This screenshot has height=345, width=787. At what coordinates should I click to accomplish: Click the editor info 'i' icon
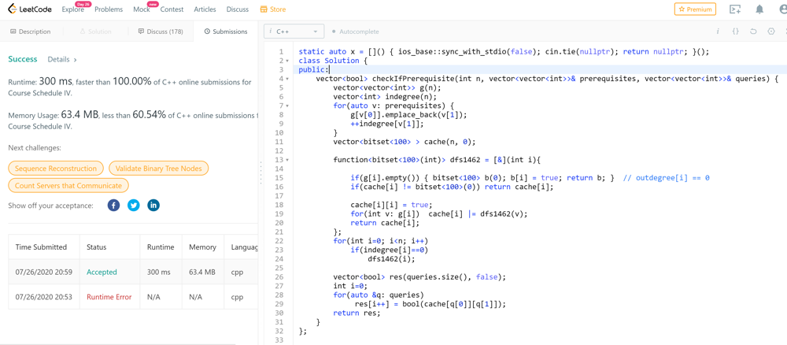click(718, 32)
